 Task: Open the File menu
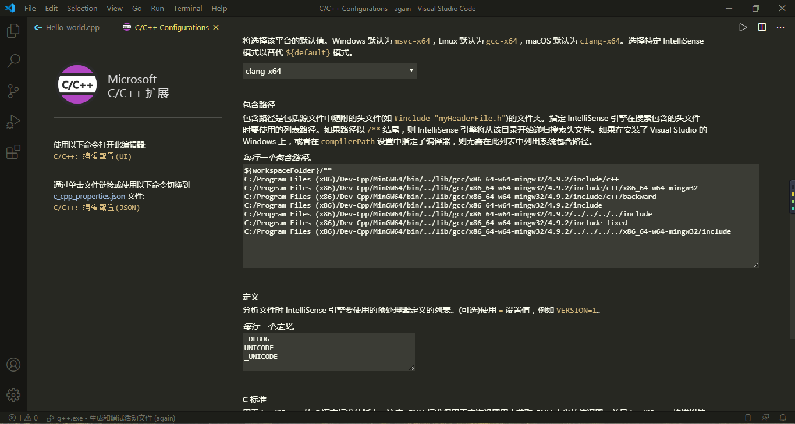(x=30, y=8)
